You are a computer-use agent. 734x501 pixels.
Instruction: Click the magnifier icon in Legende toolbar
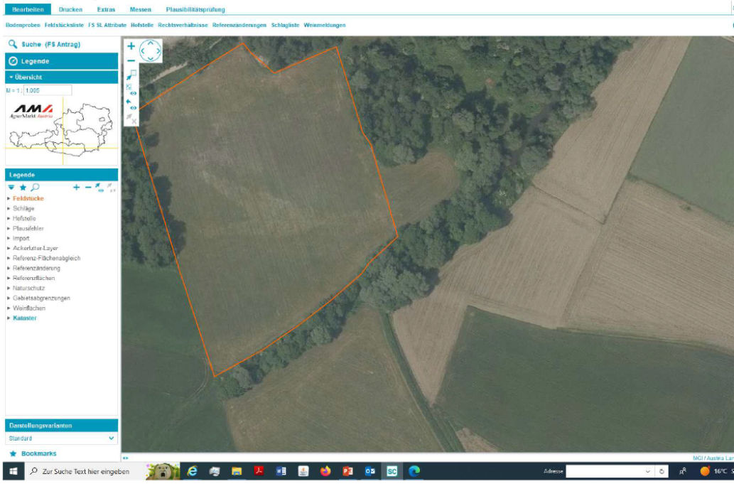[35, 187]
